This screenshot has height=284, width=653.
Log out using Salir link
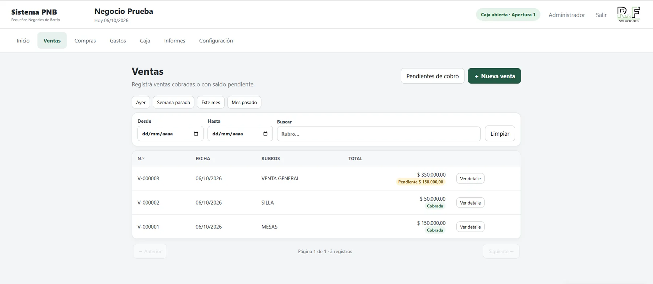(601, 15)
